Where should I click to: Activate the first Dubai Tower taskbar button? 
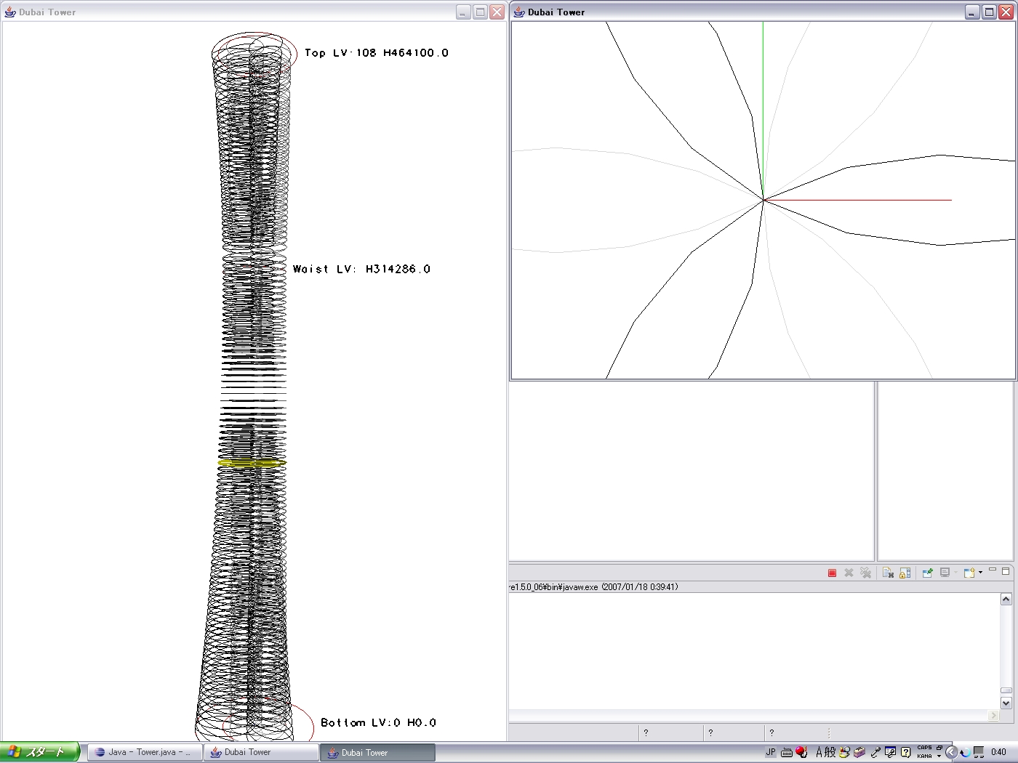[x=260, y=752]
